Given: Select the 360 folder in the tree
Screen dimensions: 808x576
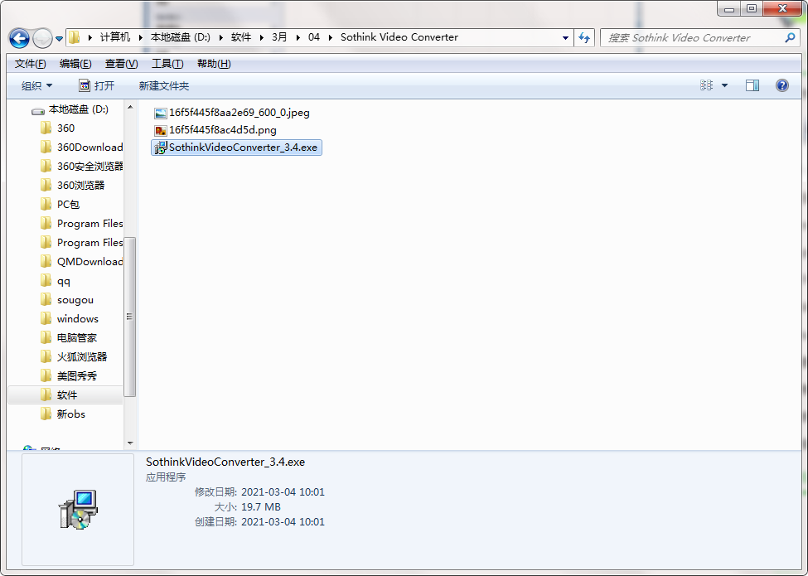Looking at the screenshot, I should pos(65,128).
